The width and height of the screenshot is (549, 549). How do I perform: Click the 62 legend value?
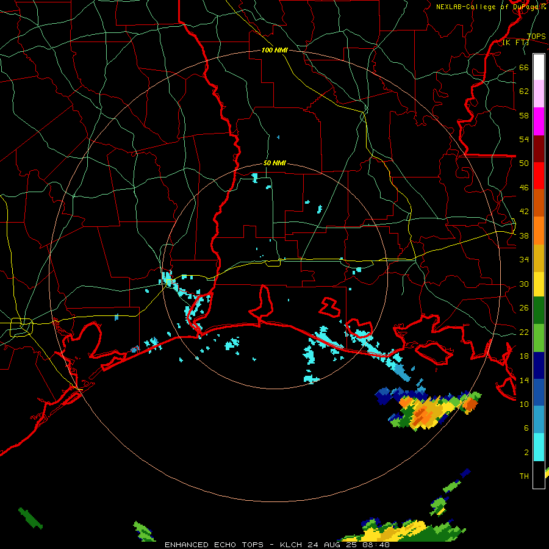[524, 91]
